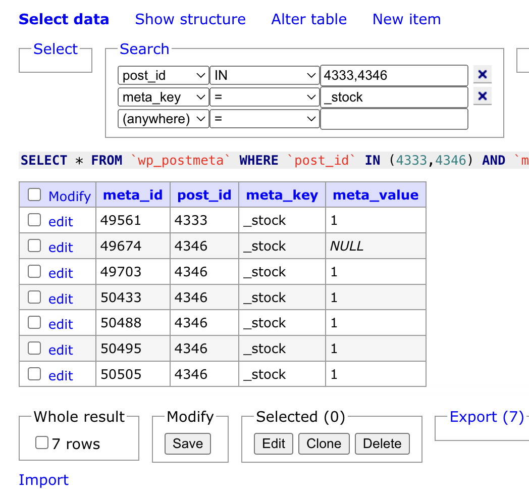
Task: Open the Export (7) link
Action: click(487, 417)
